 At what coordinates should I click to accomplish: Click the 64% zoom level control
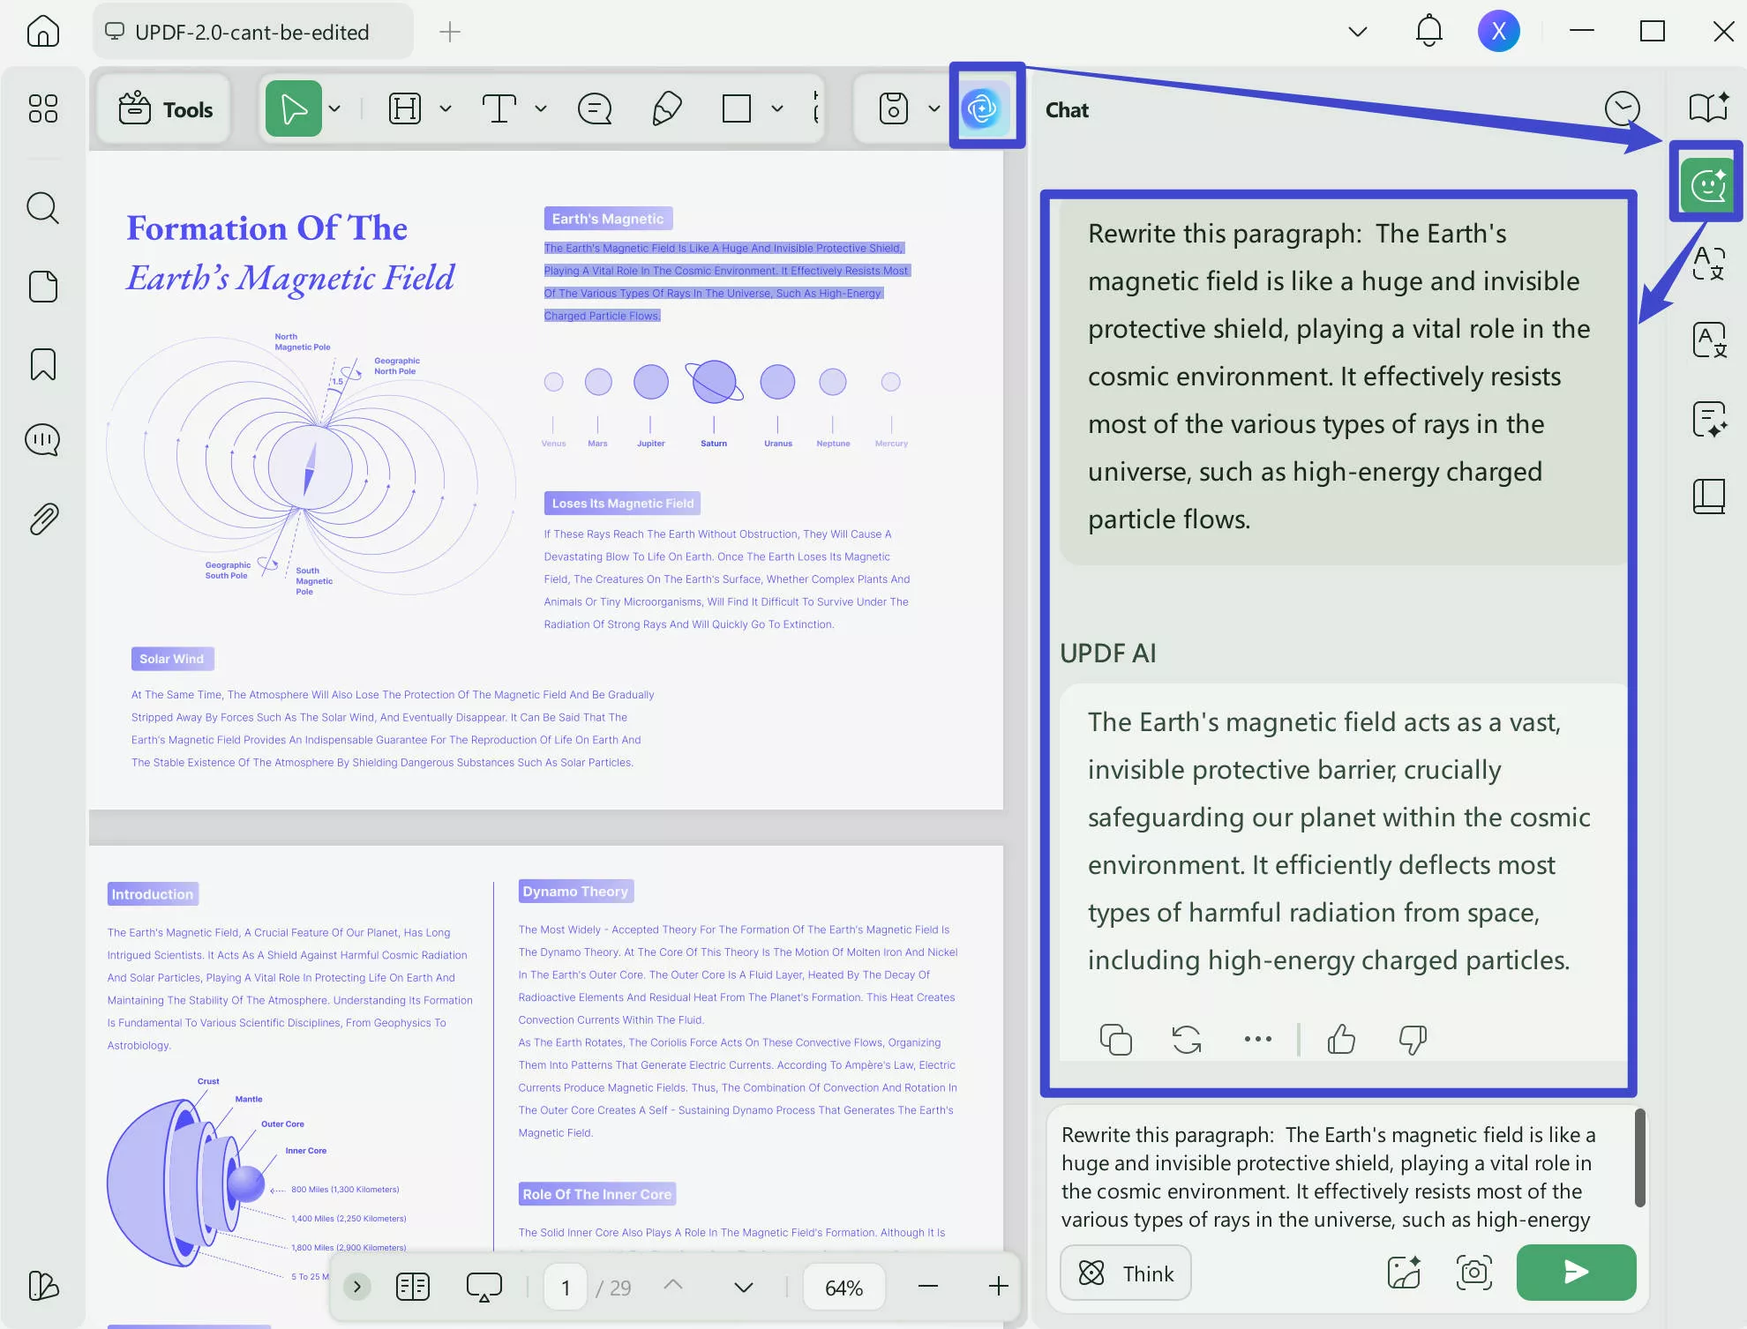click(x=844, y=1286)
